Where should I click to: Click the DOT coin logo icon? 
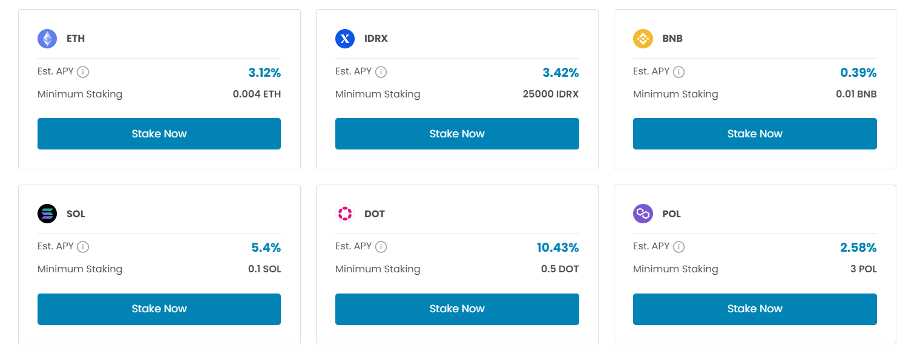pos(345,214)
